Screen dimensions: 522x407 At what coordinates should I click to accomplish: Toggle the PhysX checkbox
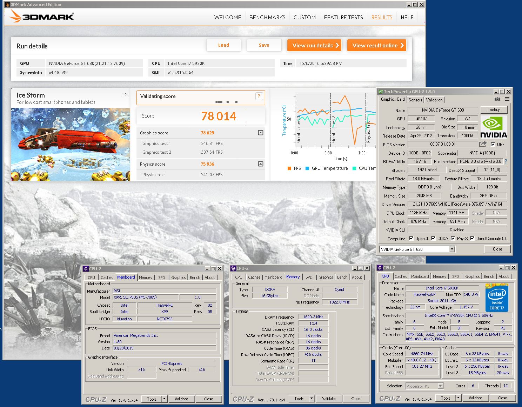[x=453, y=238]
